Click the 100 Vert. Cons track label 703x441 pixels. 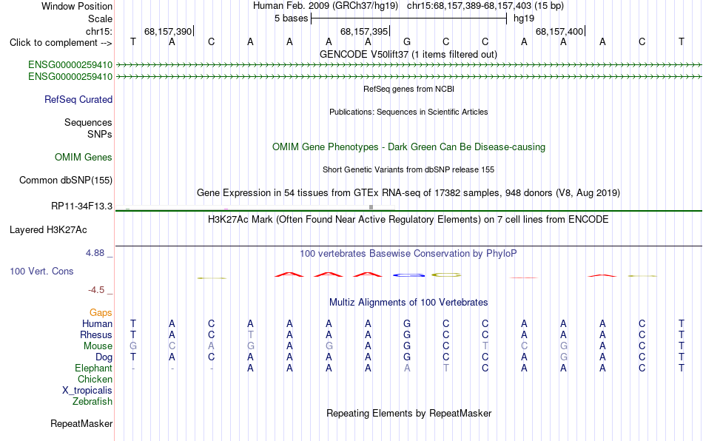point(41,271)
